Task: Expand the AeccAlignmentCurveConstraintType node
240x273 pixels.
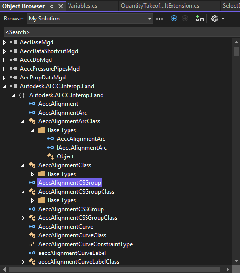Action: pos(23,244)
